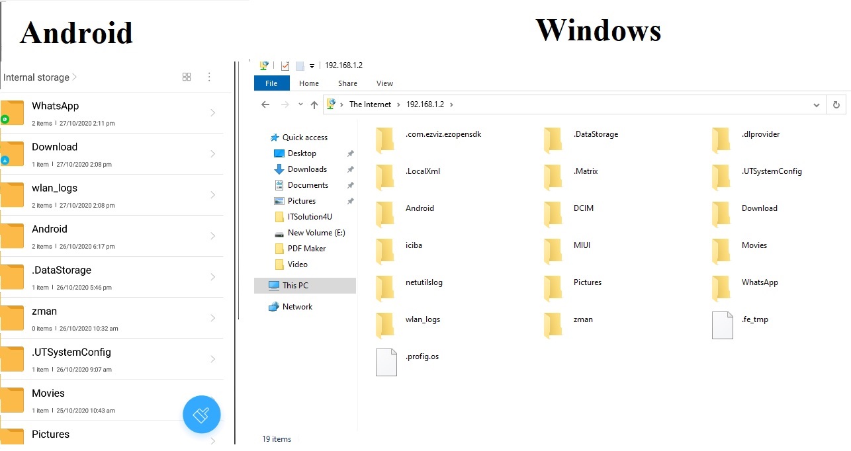Select PDF Maker in navigation pane

[300, 249]
